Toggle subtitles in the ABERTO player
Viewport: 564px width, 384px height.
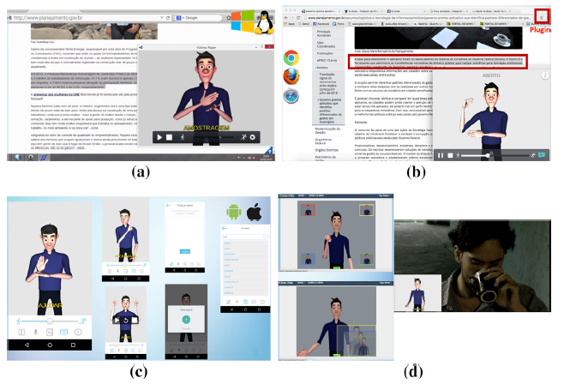click(x=542, y=155)
